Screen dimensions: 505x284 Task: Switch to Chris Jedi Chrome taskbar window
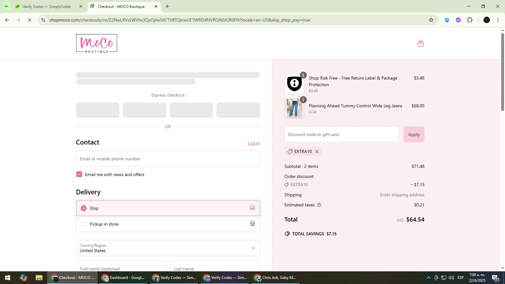pyautogui.click(x=275, y=278)
